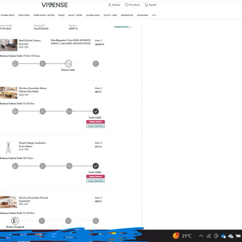Click Piramit Çaydanlık truck step icon

point(68,221)
